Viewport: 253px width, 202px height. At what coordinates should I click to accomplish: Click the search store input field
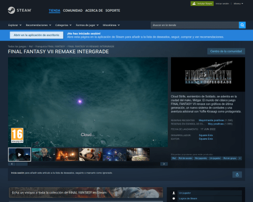(195, 25)
